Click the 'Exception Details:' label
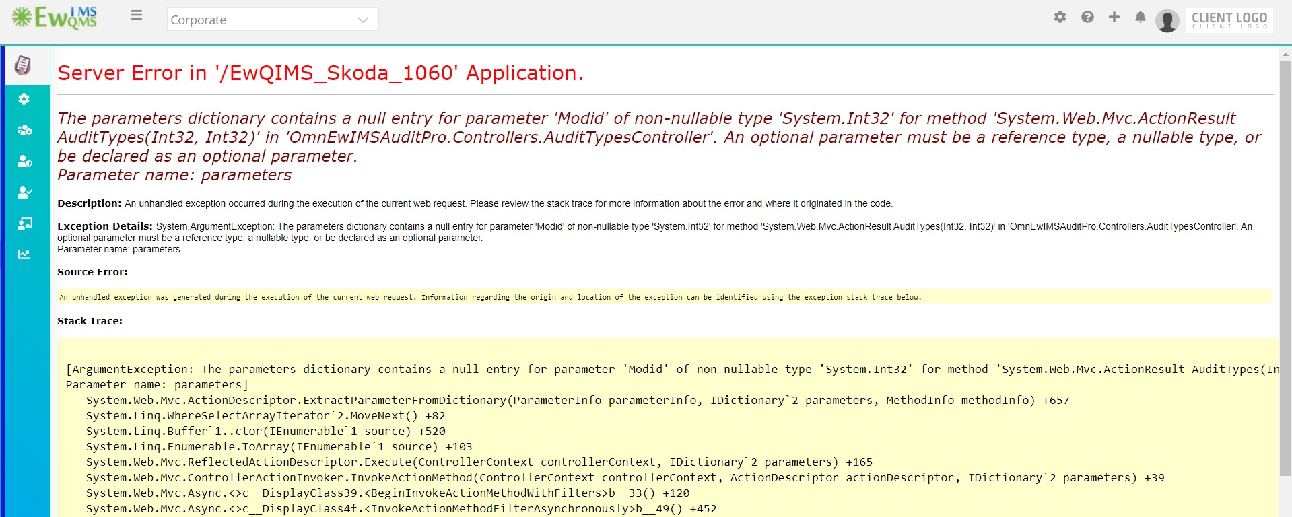 pos(105,226)
